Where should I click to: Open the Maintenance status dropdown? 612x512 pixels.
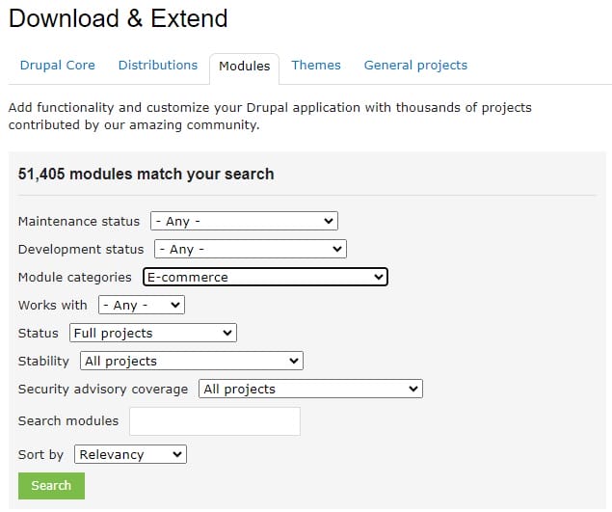click(x=245, y=221)
